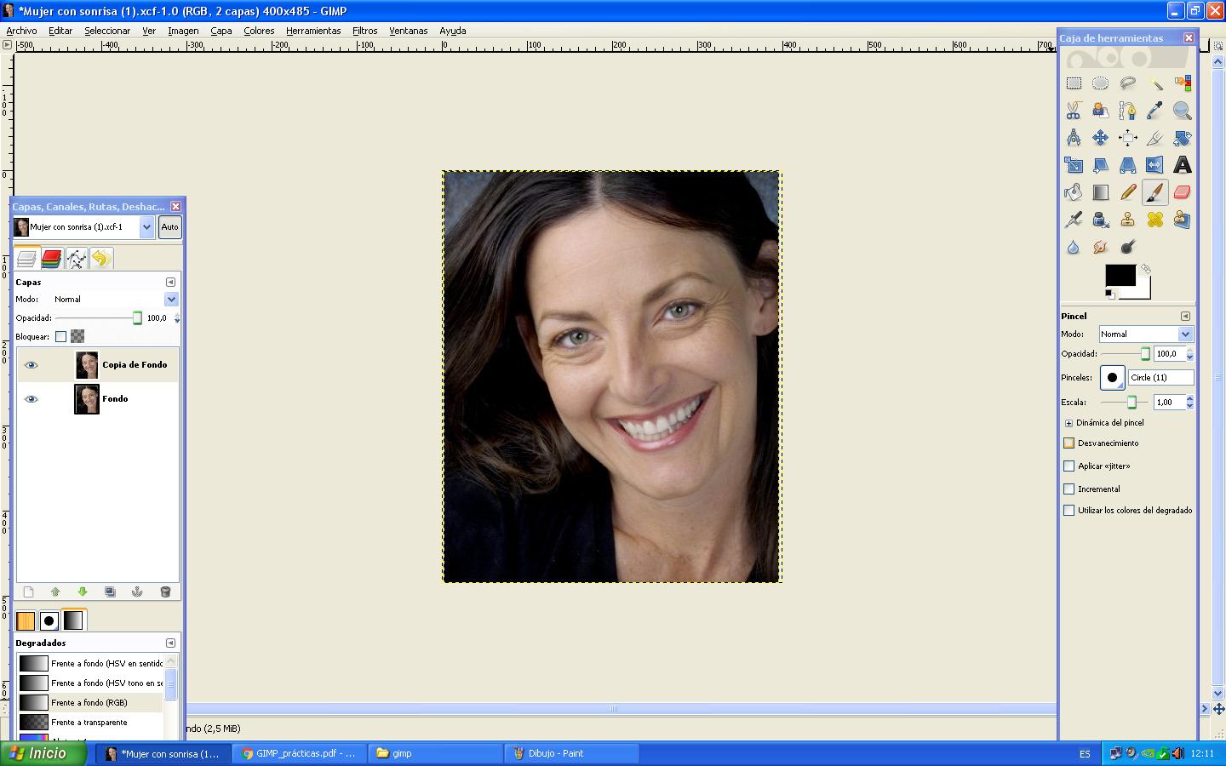This screenshot has height=766, width=1226.
Task: Open the Capa menu
Action: [x=221, y=31]
